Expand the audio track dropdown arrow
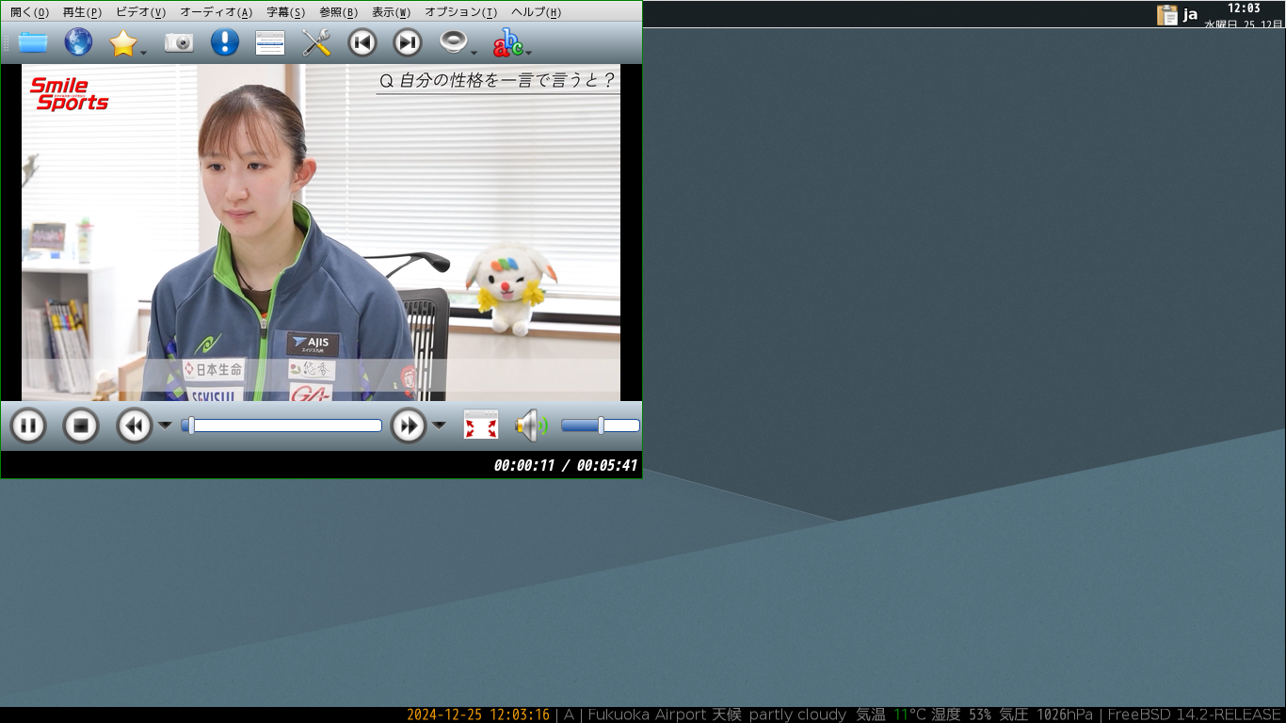The height and width of the screenshot is (723, 1286). point(474,52)
